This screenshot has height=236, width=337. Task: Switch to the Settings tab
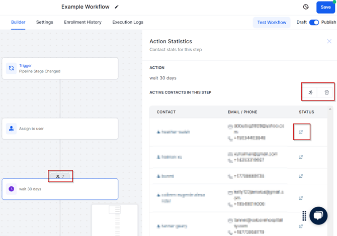[x=44, y=23]
